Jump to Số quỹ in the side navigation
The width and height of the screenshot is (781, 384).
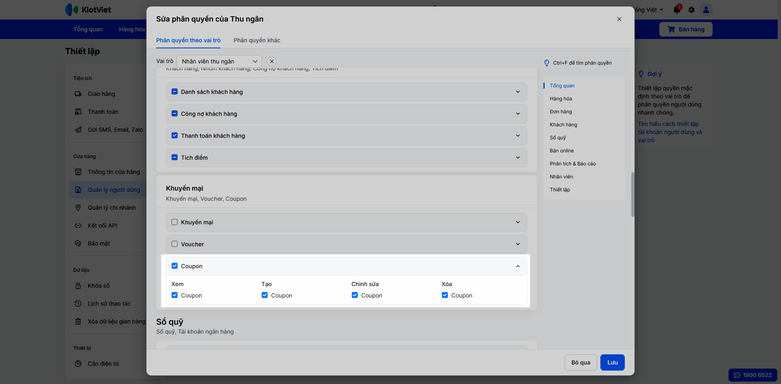pos(558,138)
